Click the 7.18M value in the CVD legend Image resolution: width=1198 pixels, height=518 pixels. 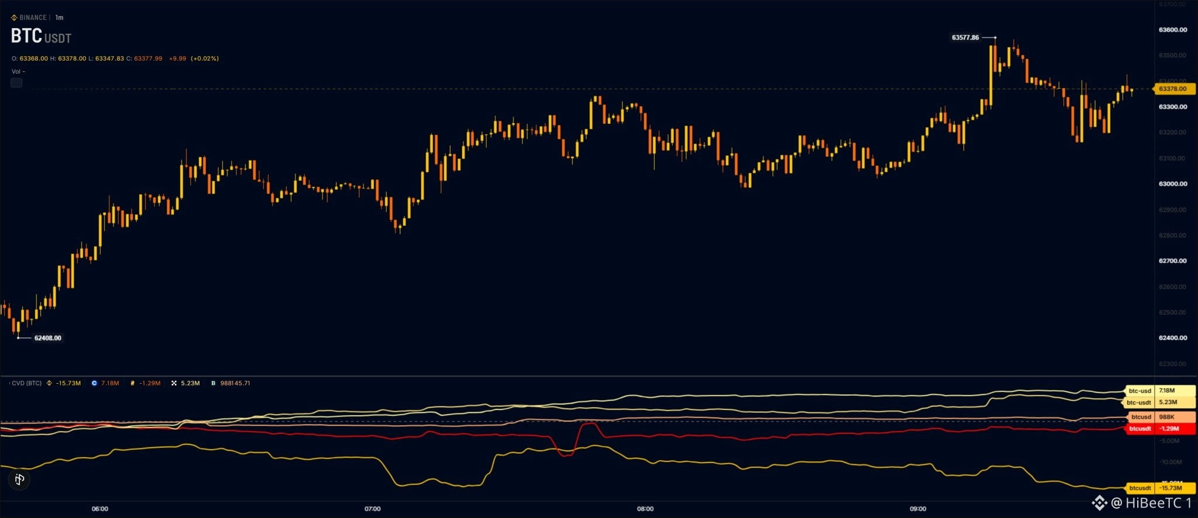(110, 384)
